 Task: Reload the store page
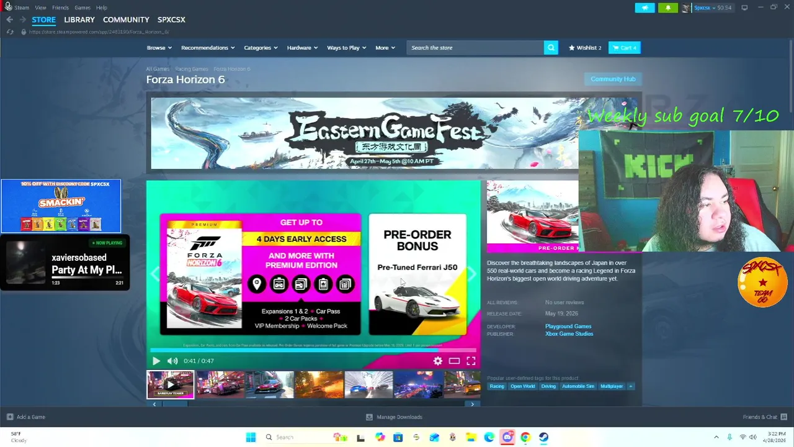coord(10,32)
